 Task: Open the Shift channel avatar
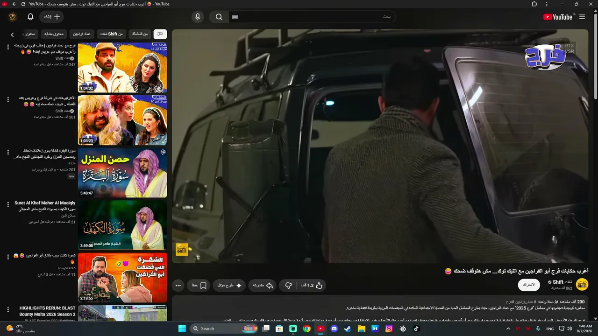[x=582, y=285]
